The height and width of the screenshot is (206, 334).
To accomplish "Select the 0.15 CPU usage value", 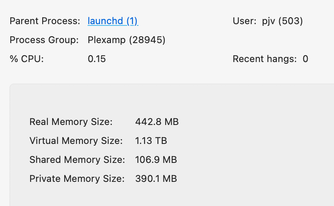I will (97, 59).
